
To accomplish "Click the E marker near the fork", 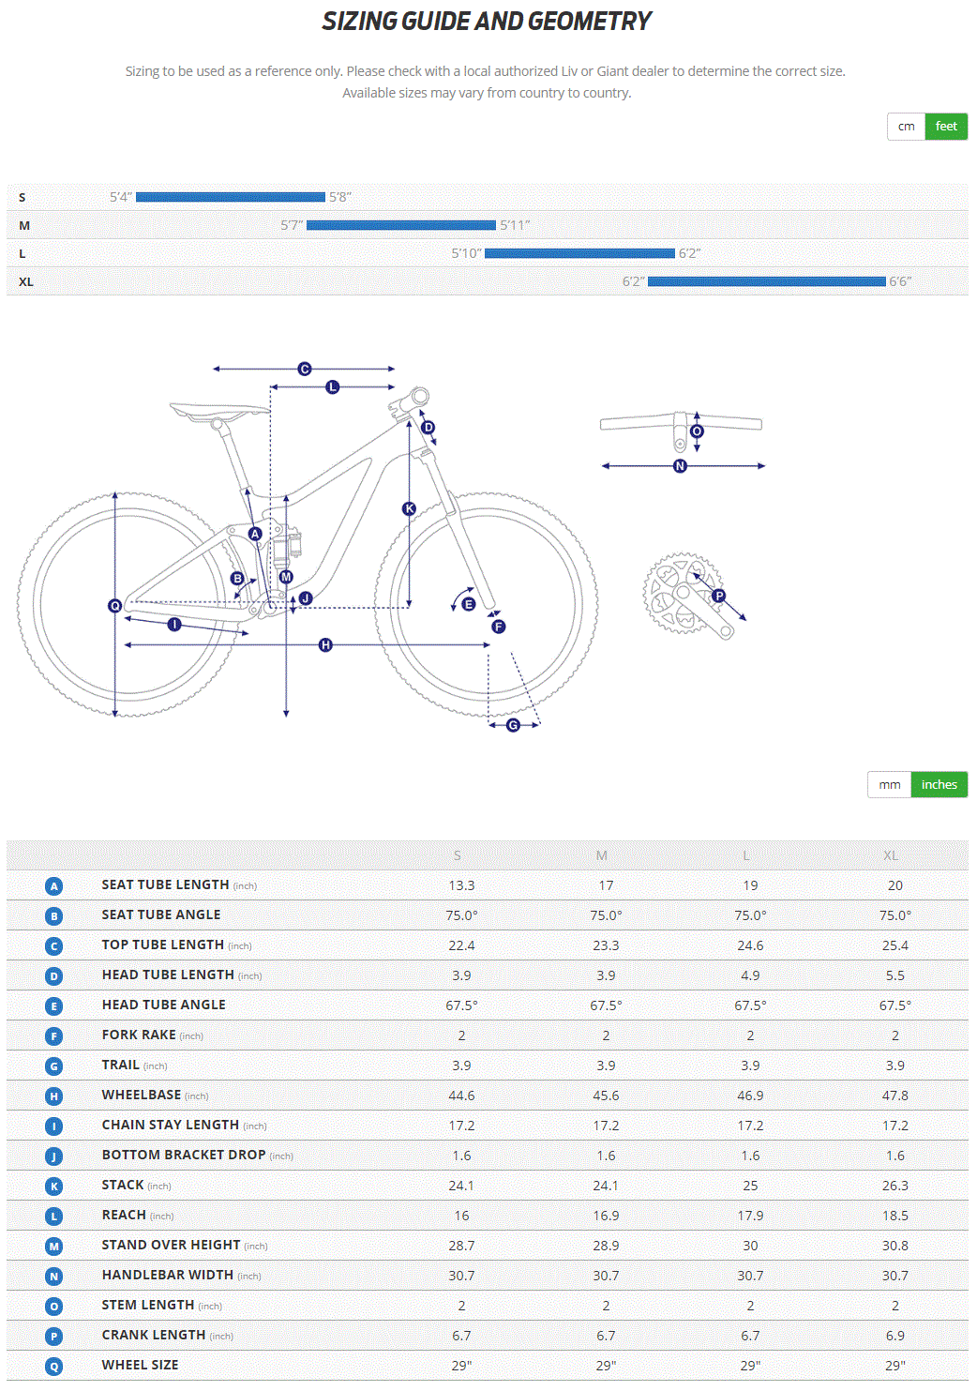I will click(x=469, y=604).
